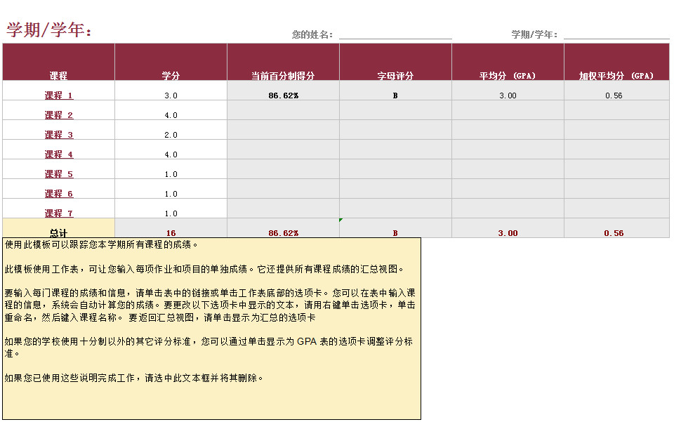Image resolution: width=674 pixels, height=422 pixels.
Task: Select the 课程 6 link
Action: [58, 194]
